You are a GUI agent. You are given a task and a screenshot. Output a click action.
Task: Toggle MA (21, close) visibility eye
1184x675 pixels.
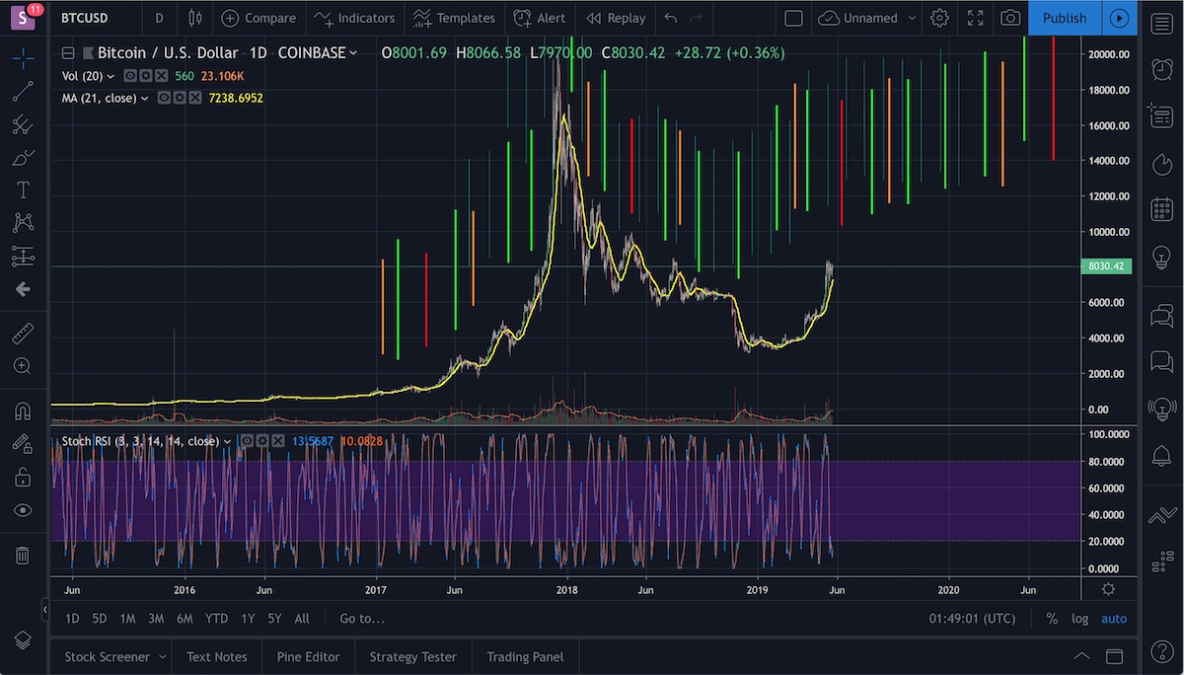point(165,98)
